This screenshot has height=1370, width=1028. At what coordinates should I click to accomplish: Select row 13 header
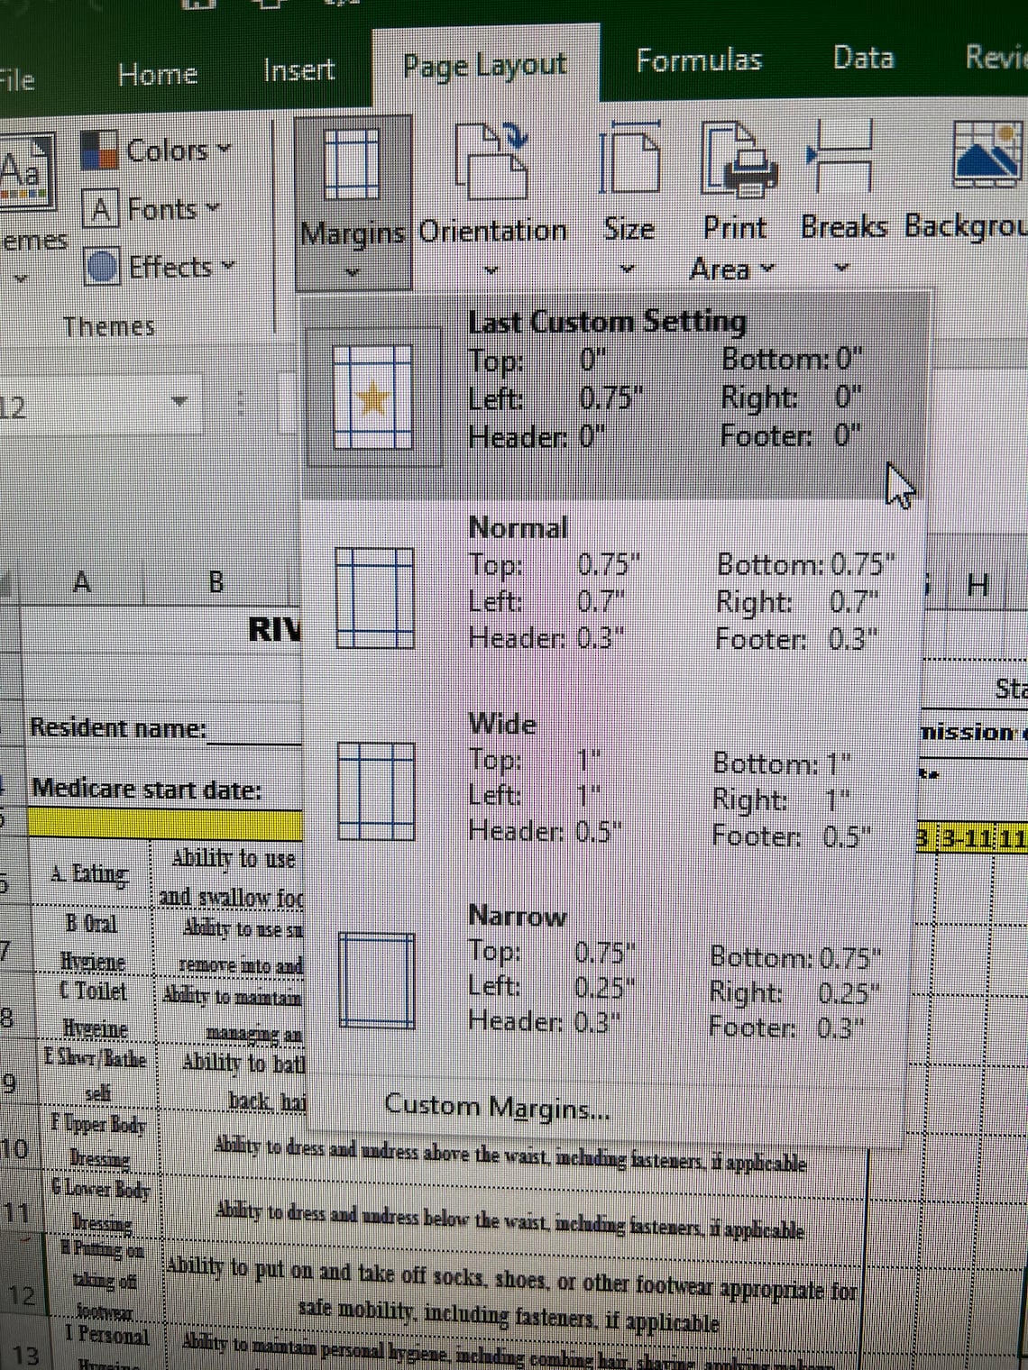coord(25,1355)
